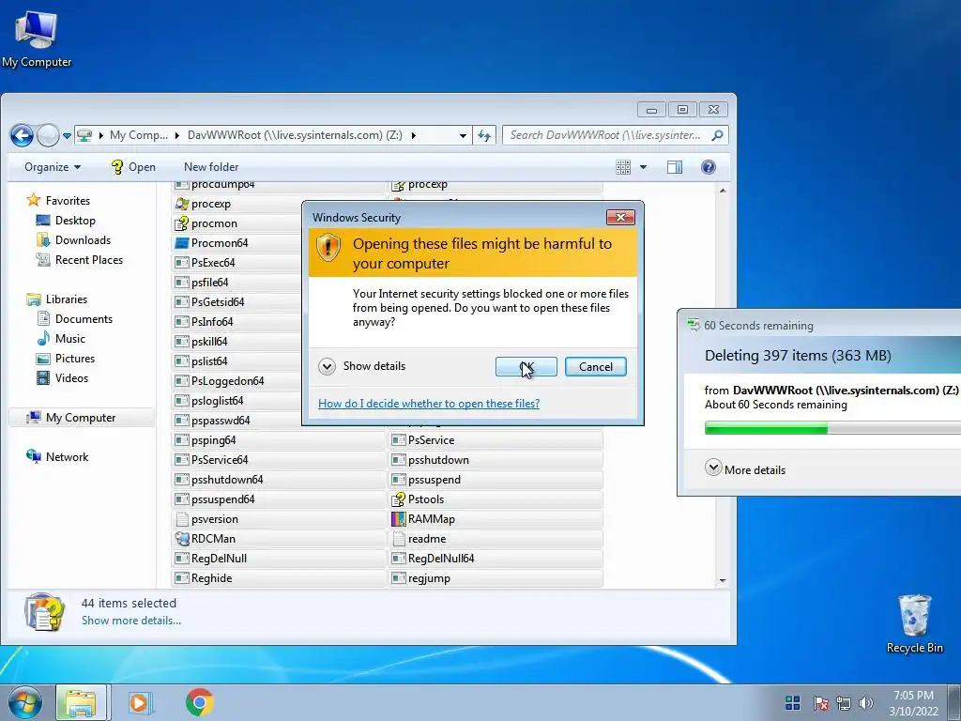
Task: Select the RDCMan file
Action: [278, 538]
